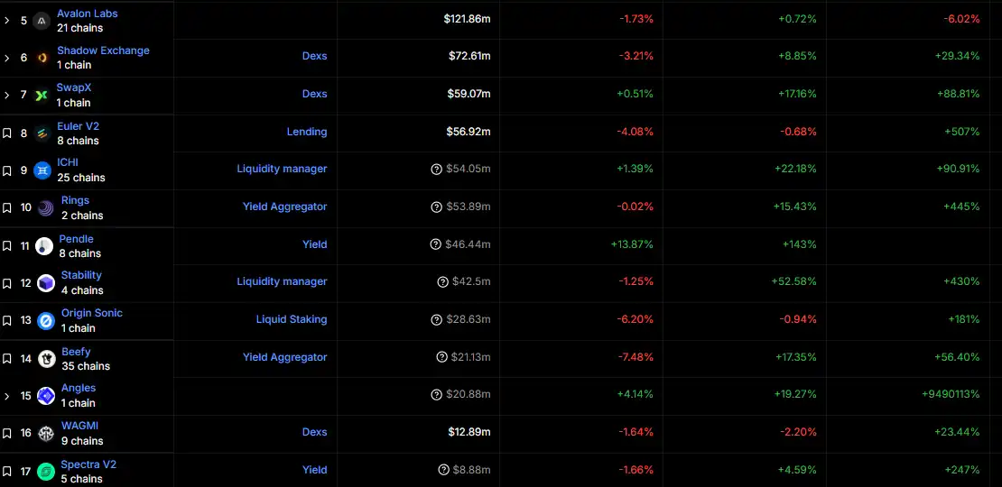This screenshot has width=1002, height=487.
Task: Open the Lending category link
Action: click(x=307, y=132)
